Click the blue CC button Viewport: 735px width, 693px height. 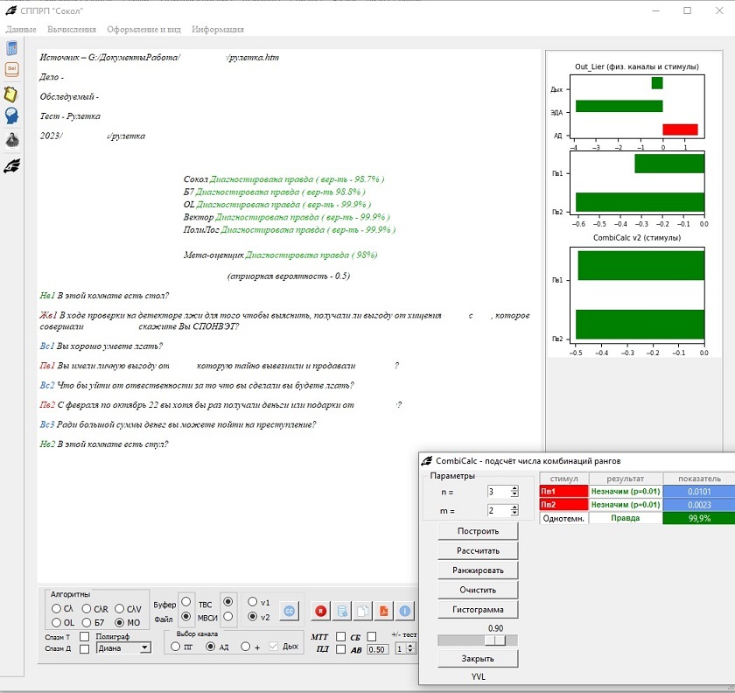tap(290, 612)
